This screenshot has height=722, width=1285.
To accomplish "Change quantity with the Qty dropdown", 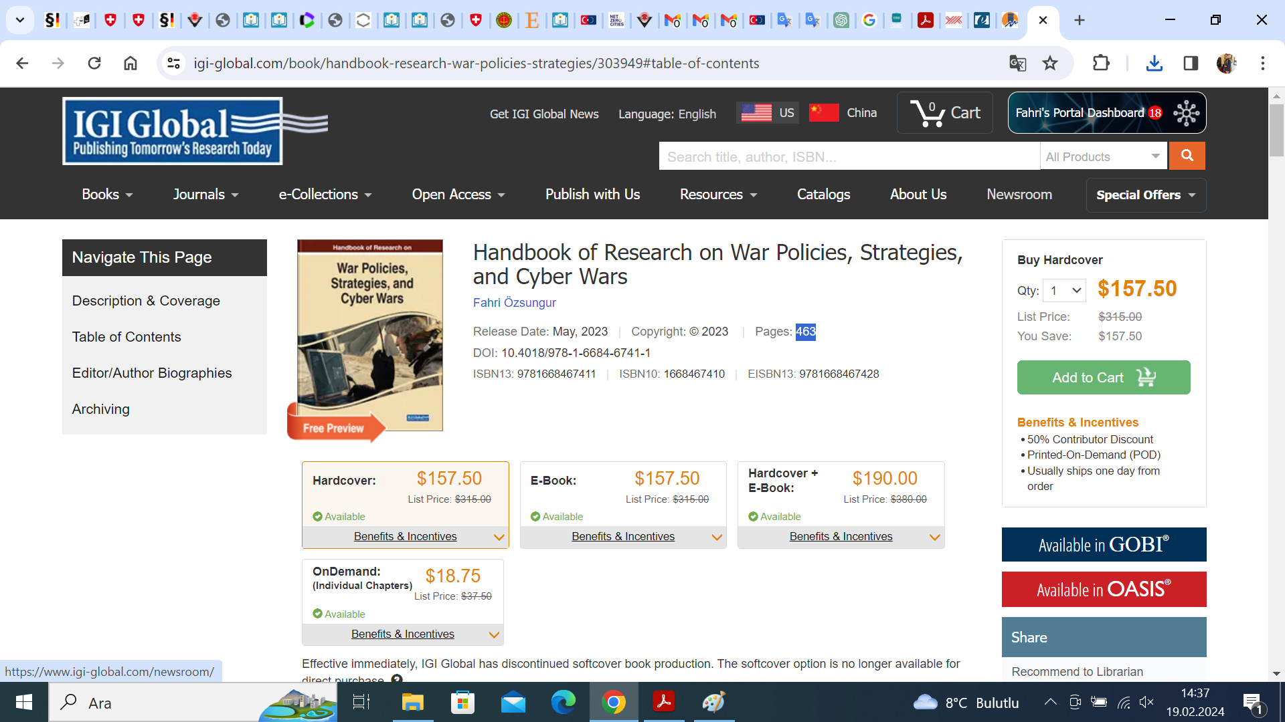I will point(1064,291).
